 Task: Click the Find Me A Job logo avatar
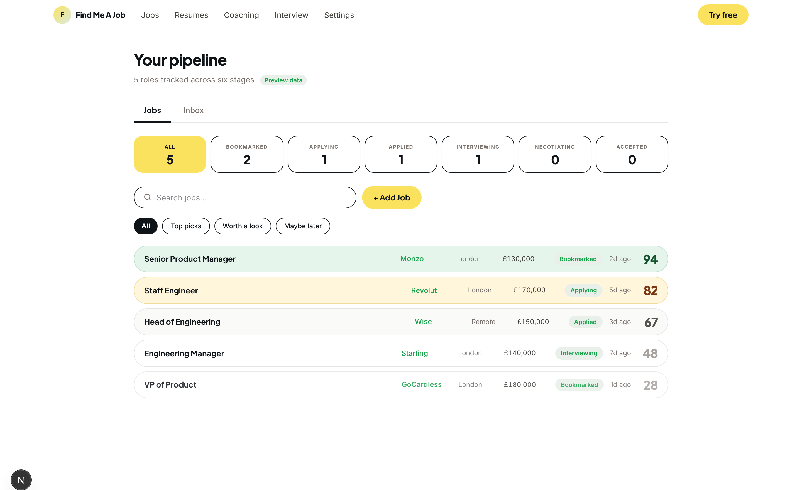click(62, 15)
